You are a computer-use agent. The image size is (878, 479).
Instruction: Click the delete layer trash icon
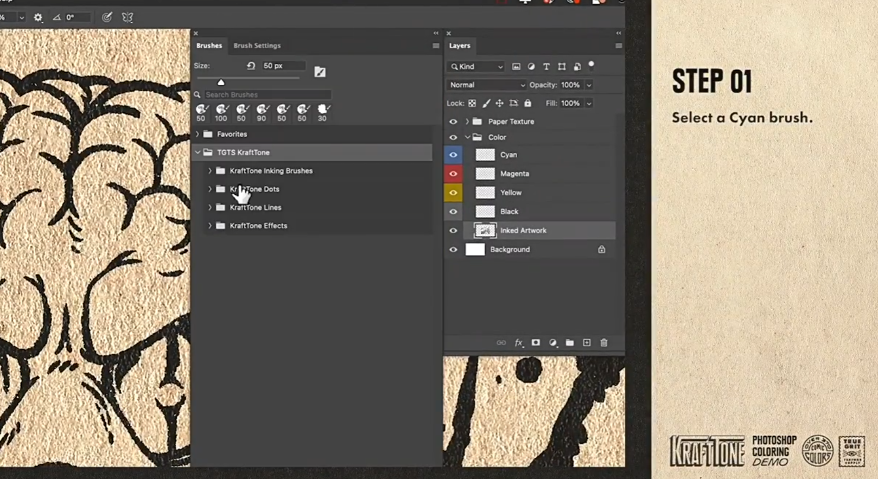(x=603, y=343)
